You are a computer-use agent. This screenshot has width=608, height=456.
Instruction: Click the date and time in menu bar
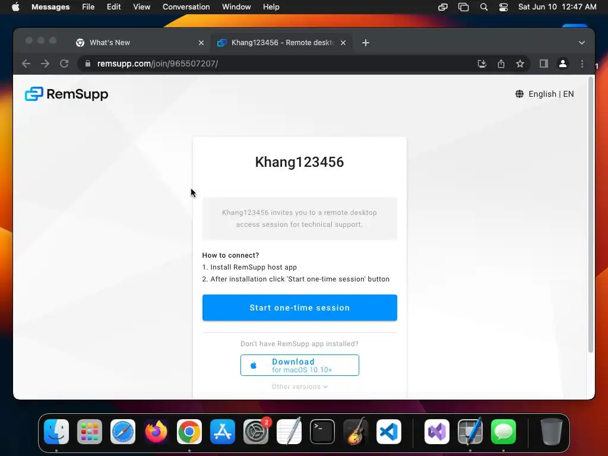[x=557, y=7]
